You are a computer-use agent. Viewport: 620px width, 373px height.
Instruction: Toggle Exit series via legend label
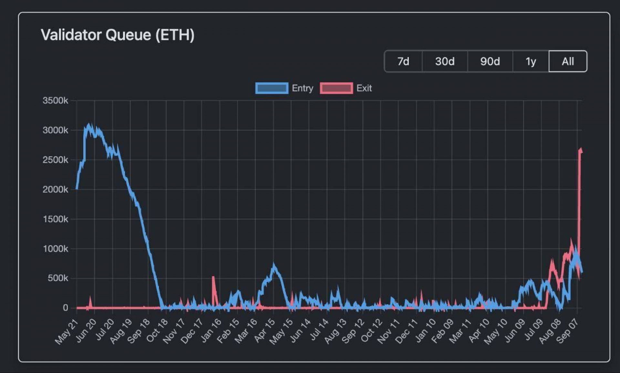click(364, 88)
